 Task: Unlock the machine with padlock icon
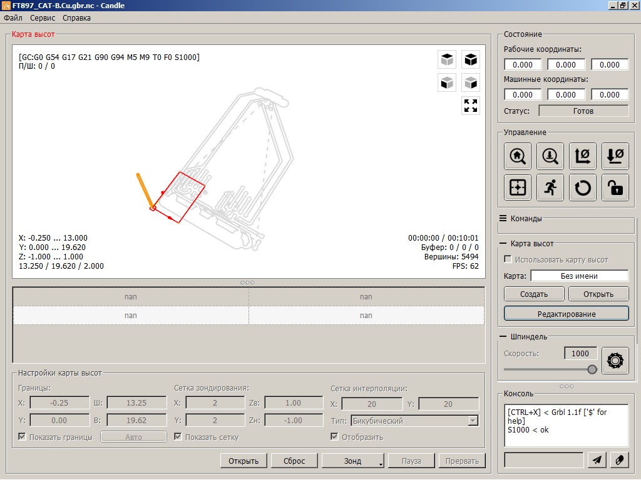point(615,187)
